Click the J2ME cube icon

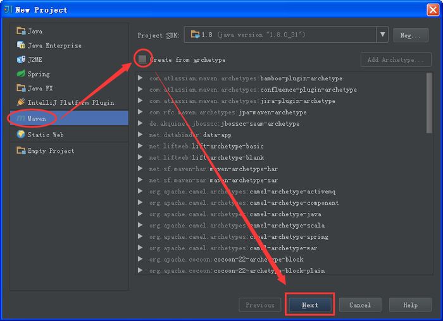tap(21, 59)
